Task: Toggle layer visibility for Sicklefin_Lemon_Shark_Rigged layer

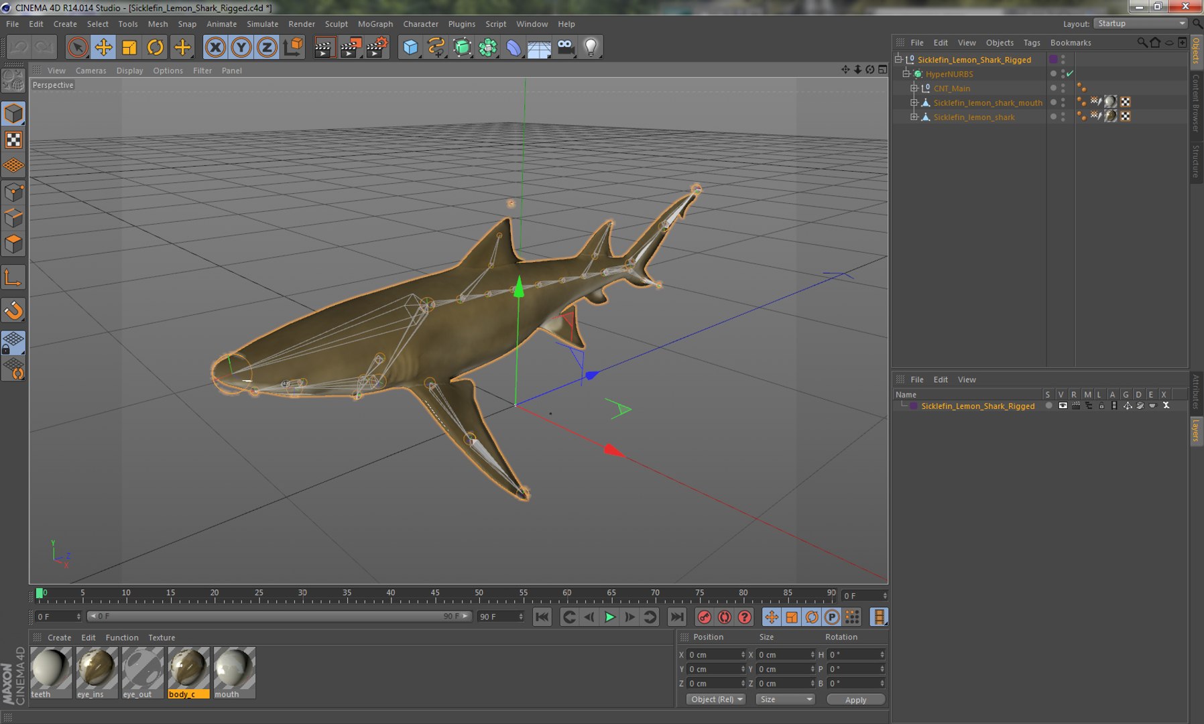Action: (x=1063, y=406)
